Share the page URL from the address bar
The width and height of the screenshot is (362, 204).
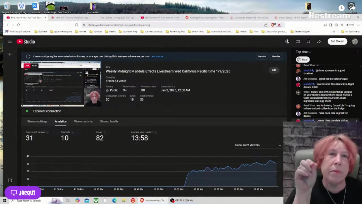[266, 25]
